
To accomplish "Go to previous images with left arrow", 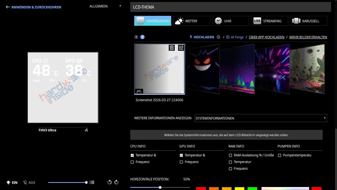I will (136, 37).
